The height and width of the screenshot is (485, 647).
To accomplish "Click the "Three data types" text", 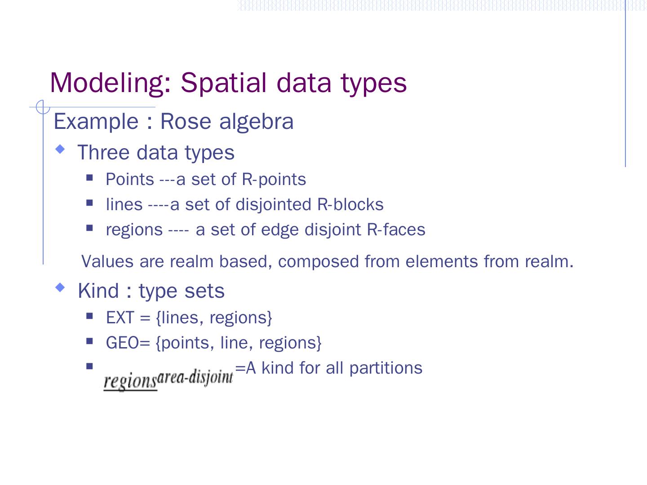I will [156, 152].
